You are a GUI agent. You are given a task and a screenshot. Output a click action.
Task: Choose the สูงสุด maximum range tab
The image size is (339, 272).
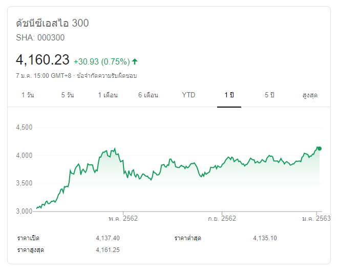[310, 95]
